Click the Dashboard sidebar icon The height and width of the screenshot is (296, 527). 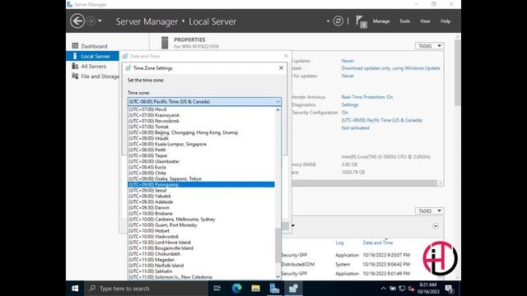click(x=75, y=46)
